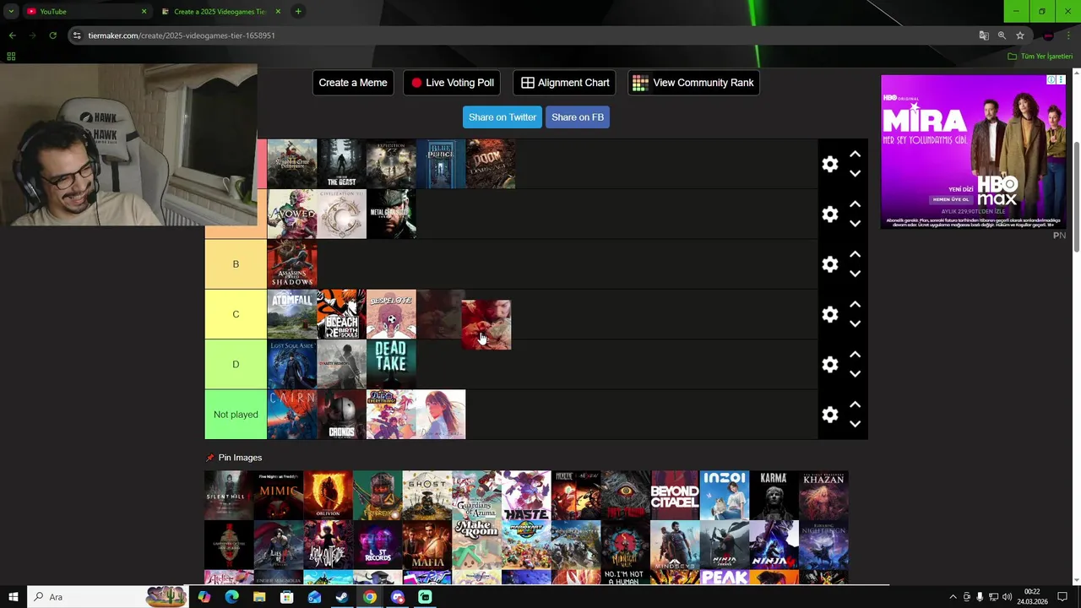Open Microsoft Edge from the taskbar
The image size is (1081, 608).
click(x=231, y=597)
